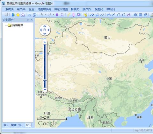Click the scattered points tool icon
The height and width of the screenshot is (134, 153).
[114, 15]
